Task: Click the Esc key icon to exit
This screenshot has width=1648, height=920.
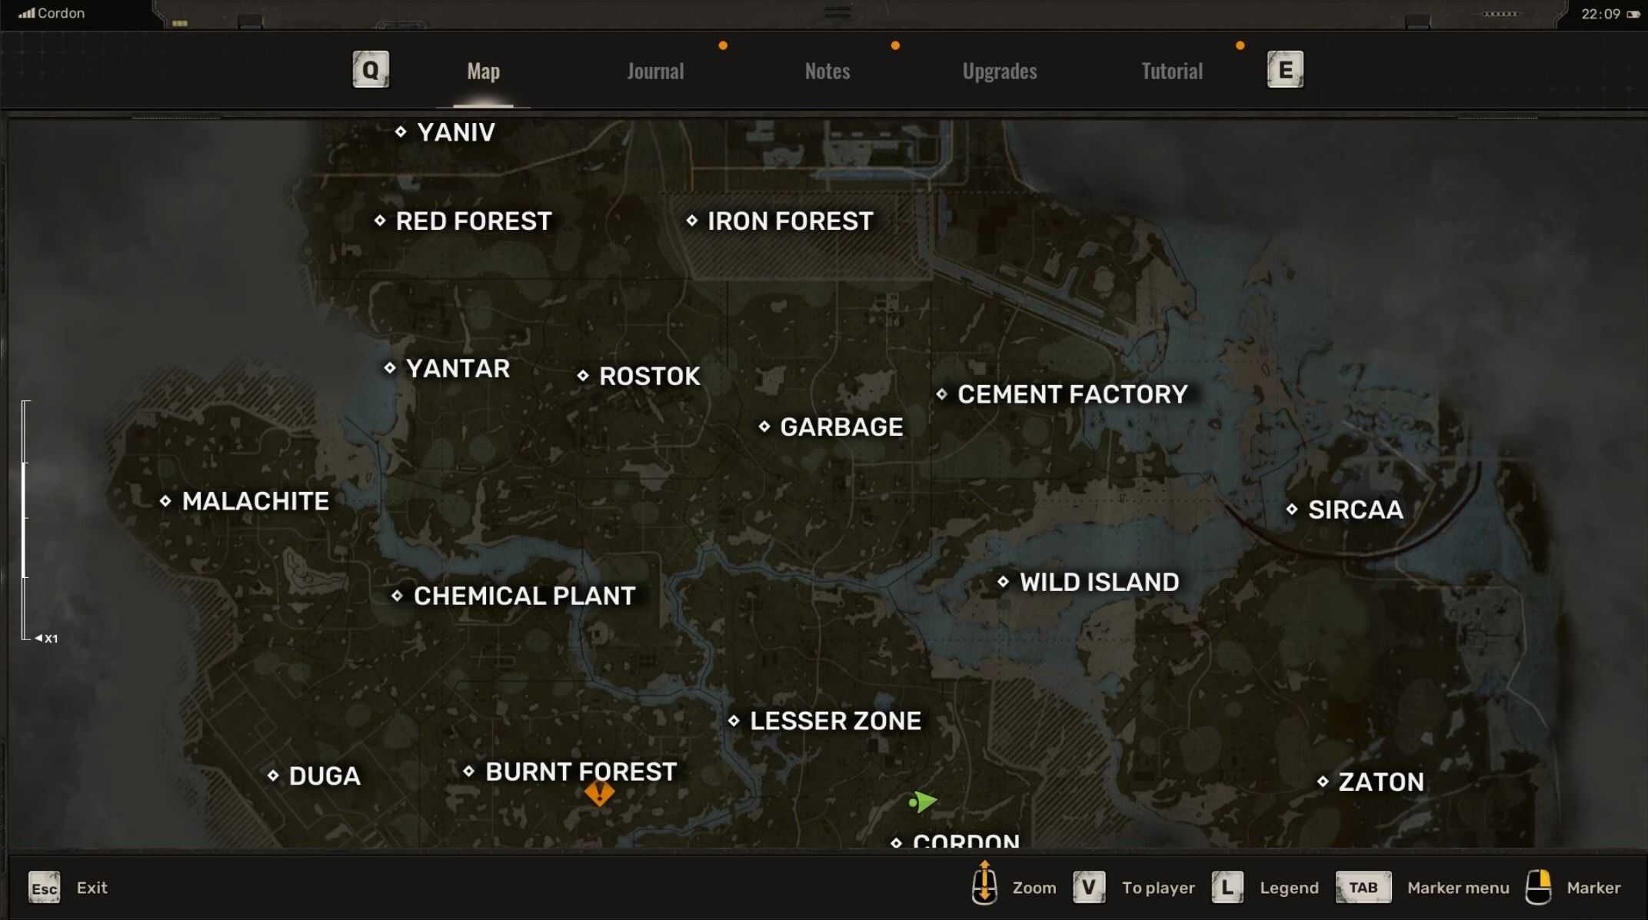Action: [44, 888]
